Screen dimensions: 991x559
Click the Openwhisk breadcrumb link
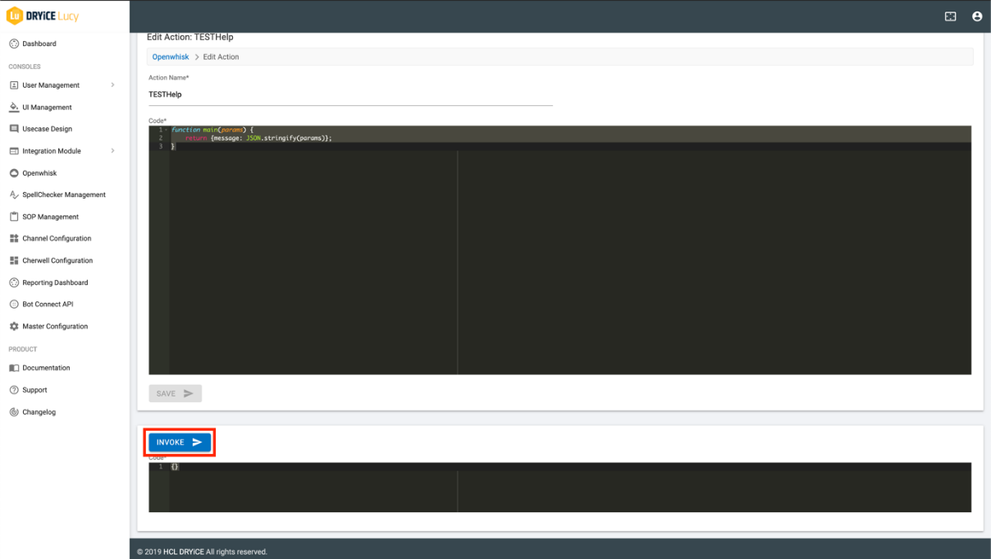171,57
